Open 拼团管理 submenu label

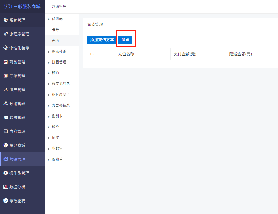(x=59, y=62)
